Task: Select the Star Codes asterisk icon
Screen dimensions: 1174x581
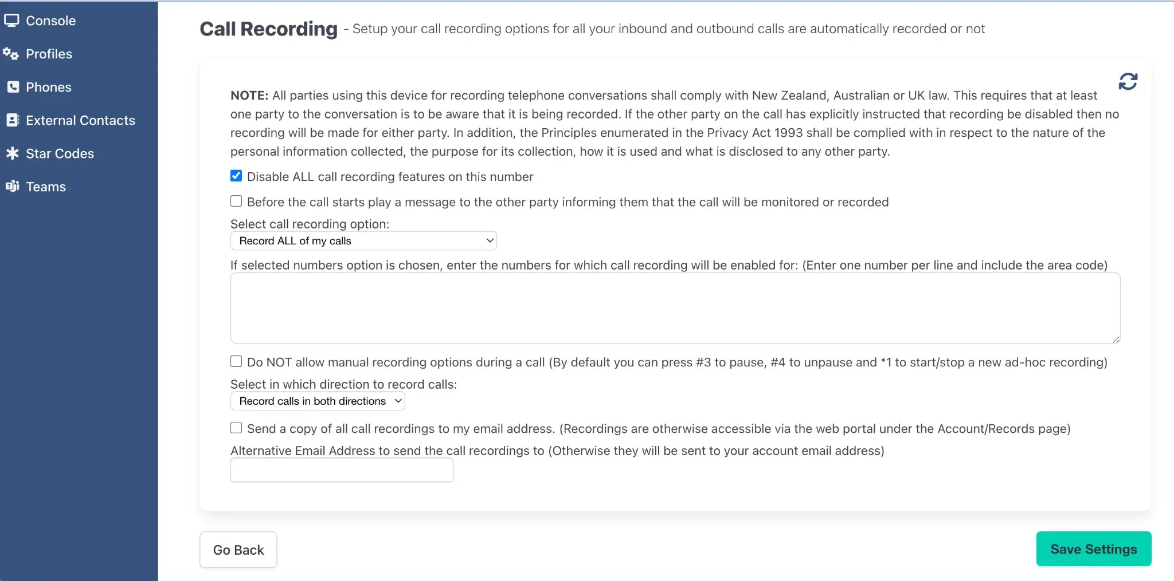Action: click(11, 153)
